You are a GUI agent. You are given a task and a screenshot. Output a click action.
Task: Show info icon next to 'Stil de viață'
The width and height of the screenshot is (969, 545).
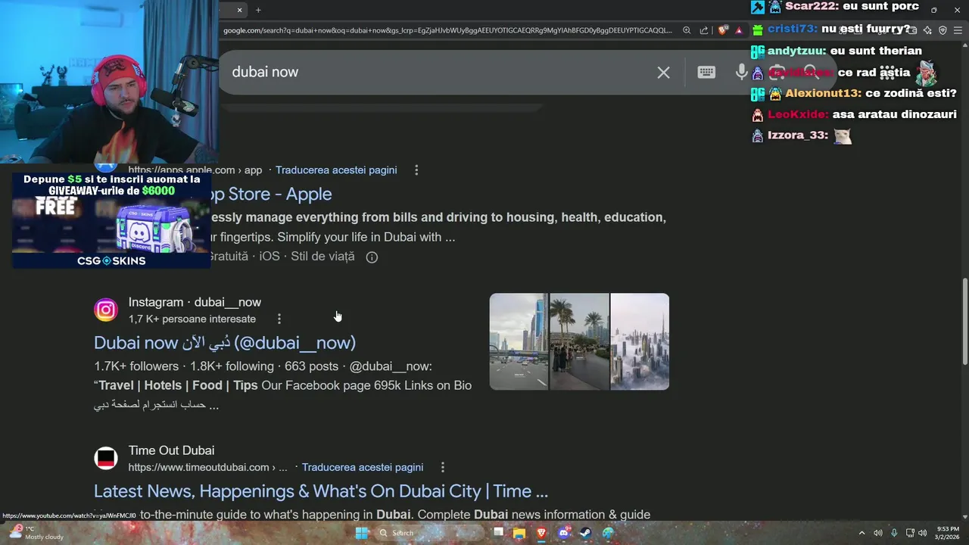372,257
